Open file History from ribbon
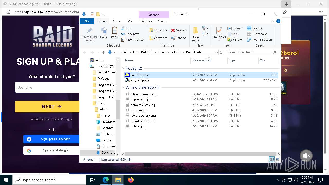 pyautogui.click(x=235, y=40)
